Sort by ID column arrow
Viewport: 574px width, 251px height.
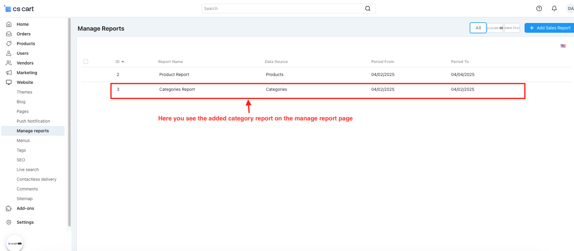pyautogui.click(x=123, y=61)
